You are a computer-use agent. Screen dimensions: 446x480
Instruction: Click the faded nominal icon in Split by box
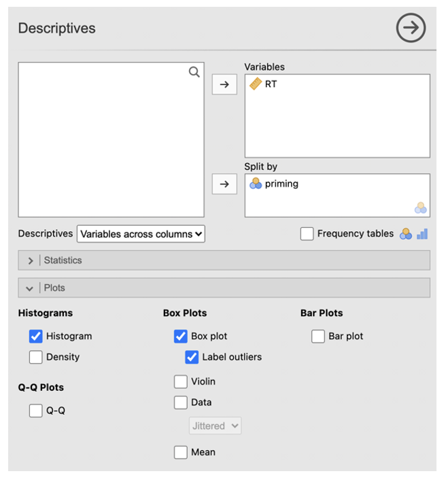point(420,207)
